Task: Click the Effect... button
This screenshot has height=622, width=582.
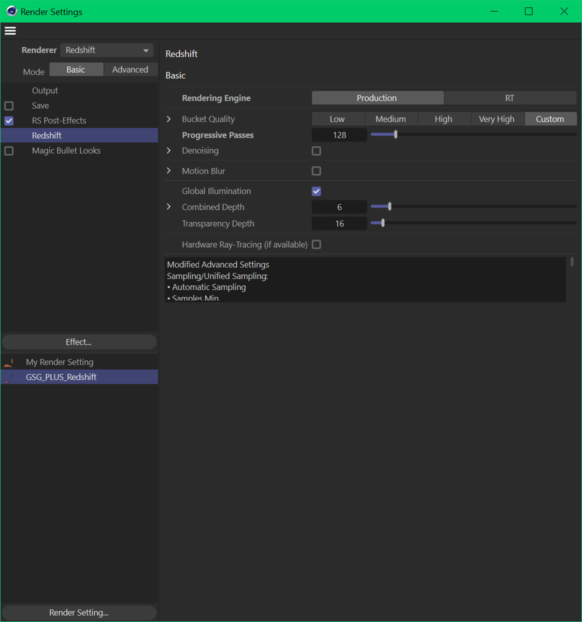Action: [x=79, y=342]
